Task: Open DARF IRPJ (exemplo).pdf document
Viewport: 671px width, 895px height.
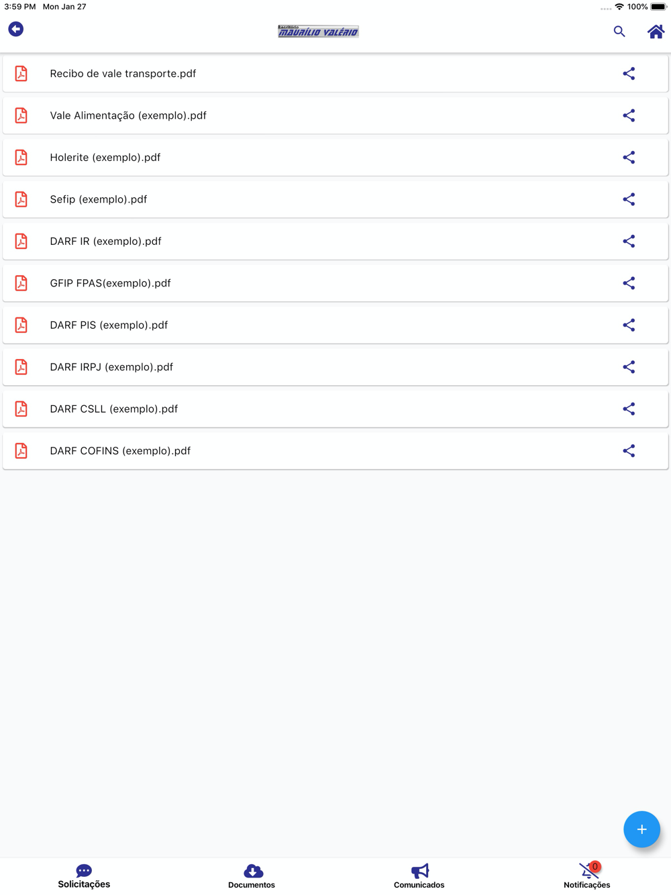Action: click(111, 367)
